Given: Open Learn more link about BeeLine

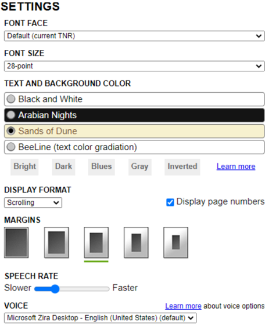Looking at the screenshot, I should 236,166.
